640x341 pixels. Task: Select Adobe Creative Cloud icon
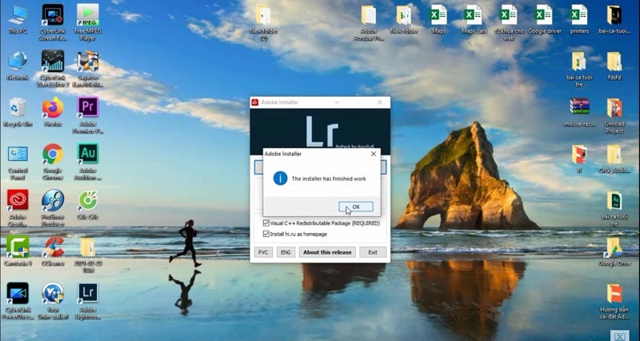(x=18, y=209)
